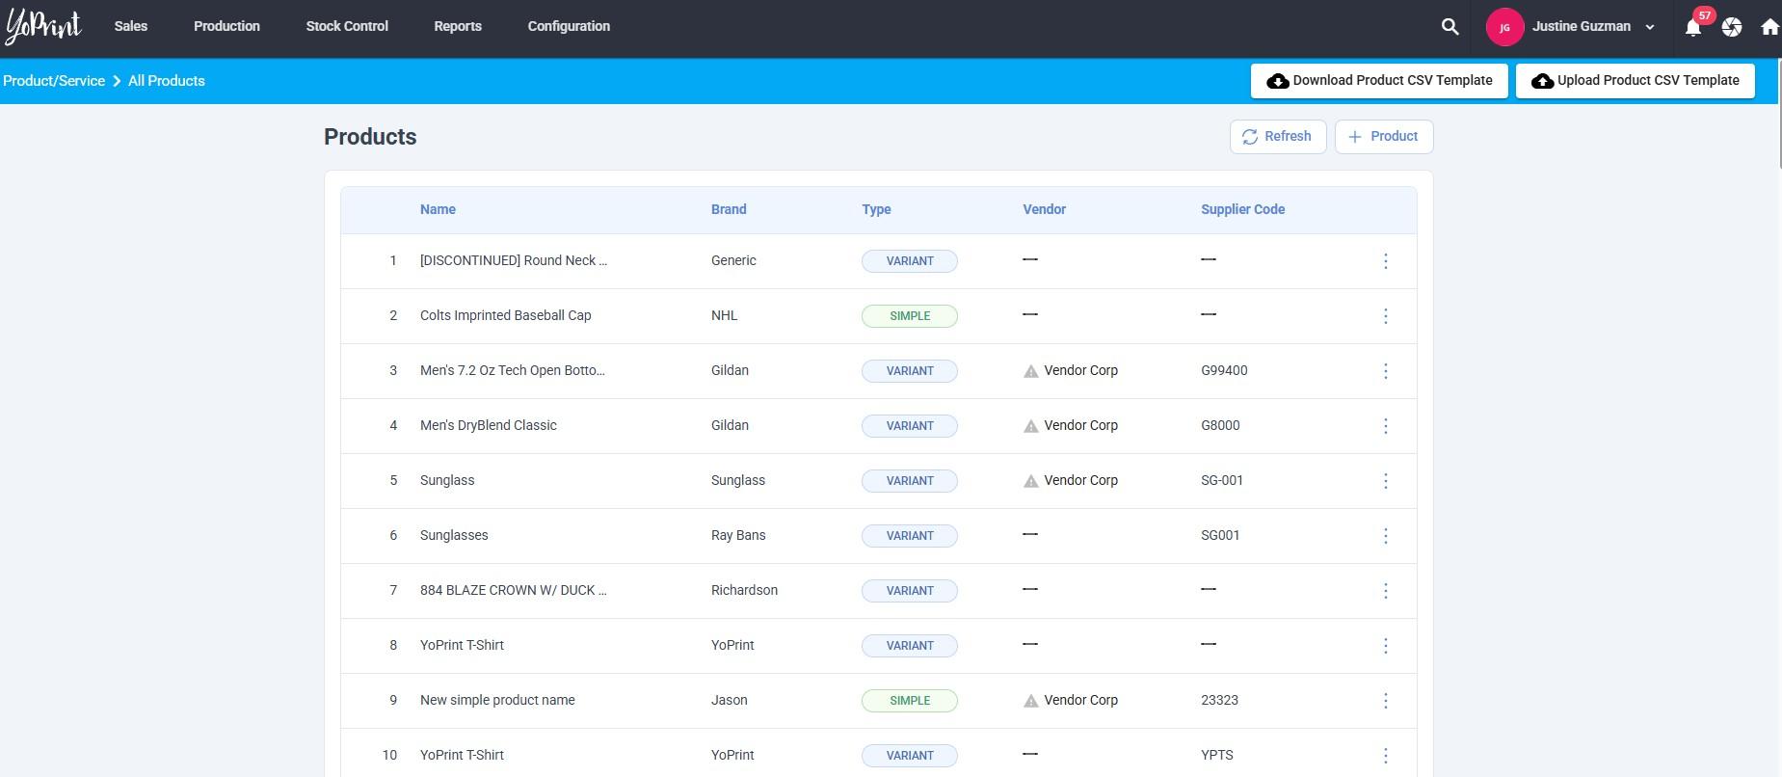Screen dimensions: 1782x777
Task: Open three-dot menu for New simple product name
Action: click(1385, 701)
